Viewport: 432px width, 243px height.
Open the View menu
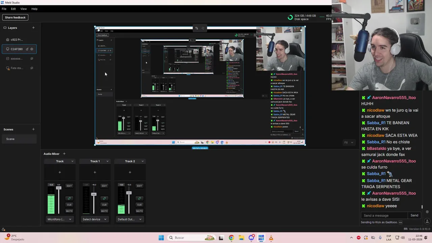24,9
